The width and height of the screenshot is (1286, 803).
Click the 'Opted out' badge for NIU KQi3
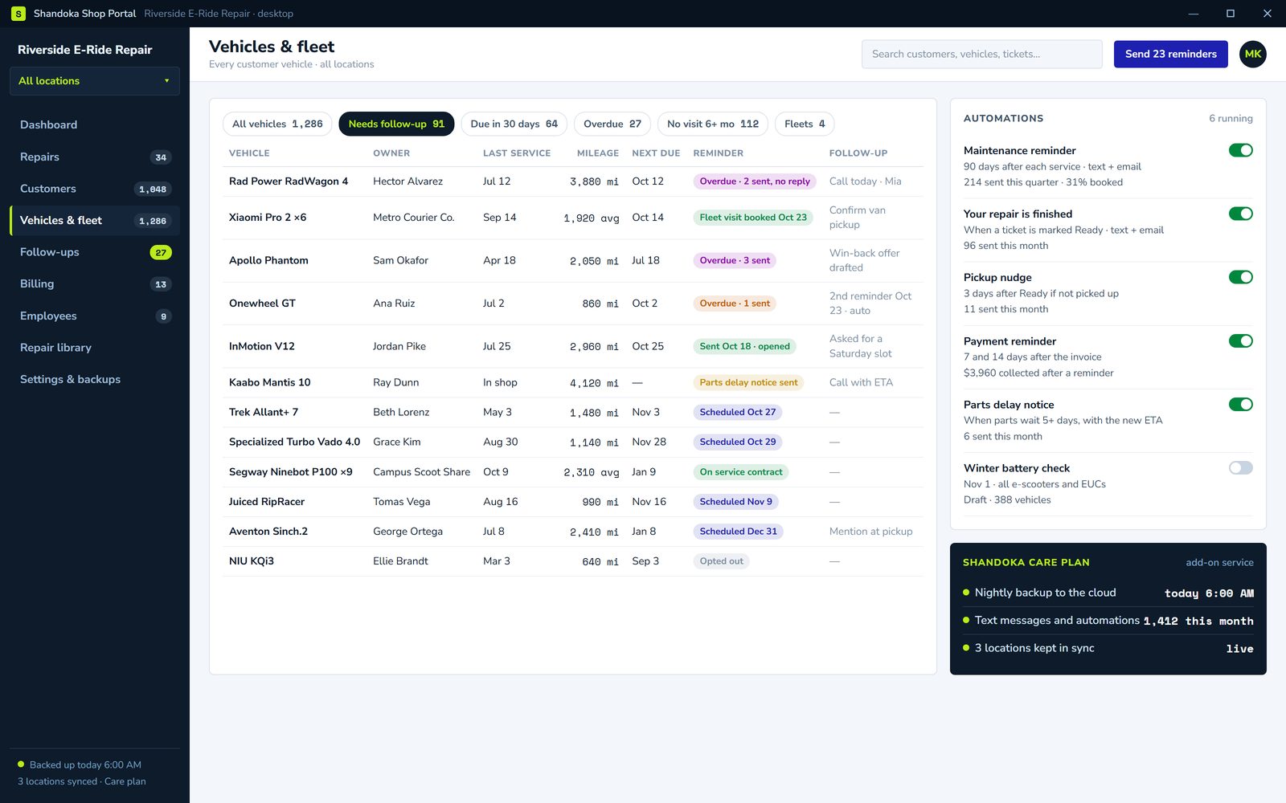pyautogui.click(x=721, y=561)
